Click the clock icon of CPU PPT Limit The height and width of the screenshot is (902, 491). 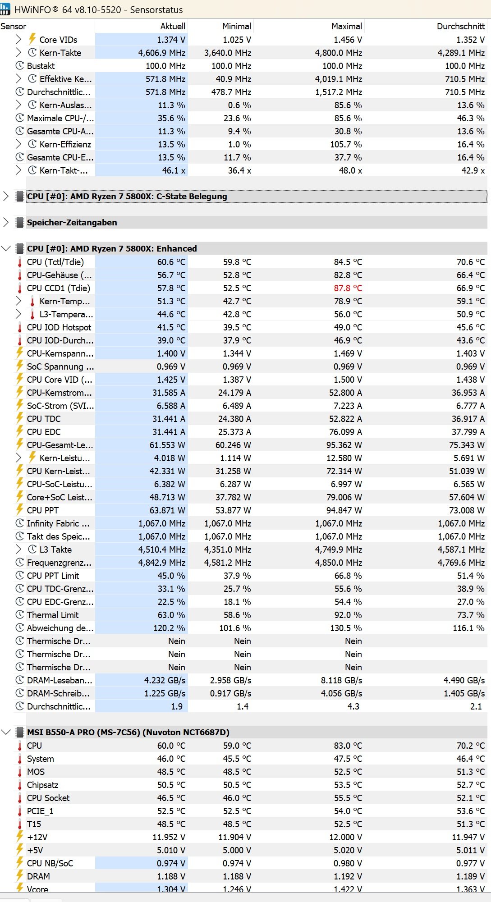coord(19,576)
